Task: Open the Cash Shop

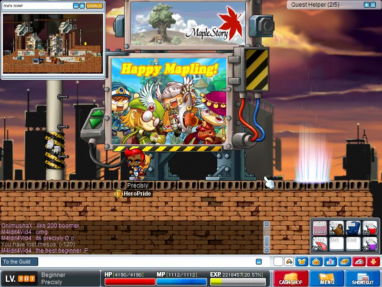Action: click(291, 278)
